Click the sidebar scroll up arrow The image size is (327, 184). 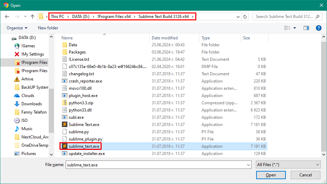pyautogui.click(x=51, y=37)
